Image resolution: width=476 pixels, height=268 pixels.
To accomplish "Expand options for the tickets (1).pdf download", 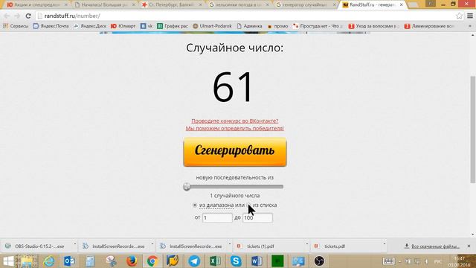I will [x=306, y=244].
